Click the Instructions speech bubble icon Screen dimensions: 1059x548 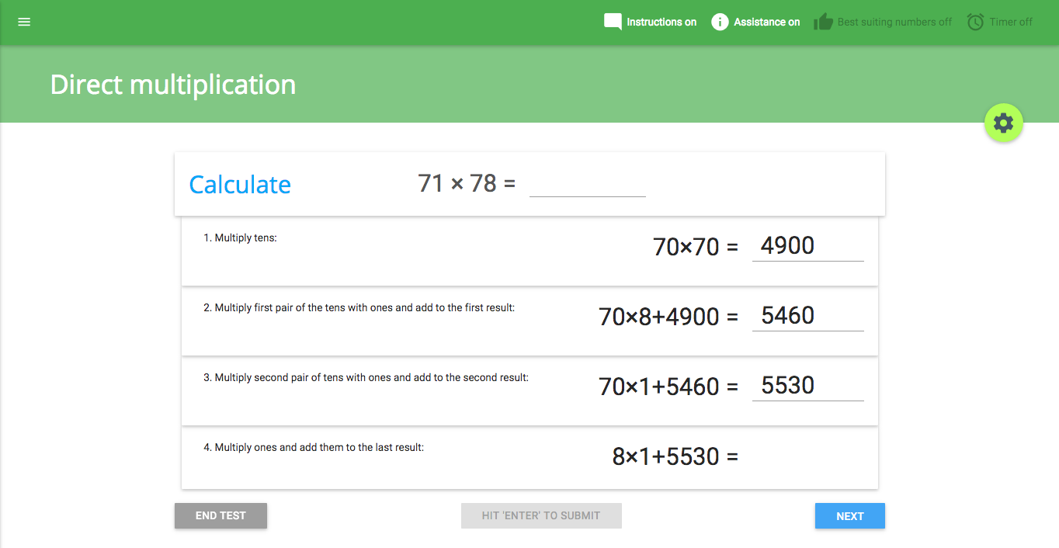coord(613,22)
